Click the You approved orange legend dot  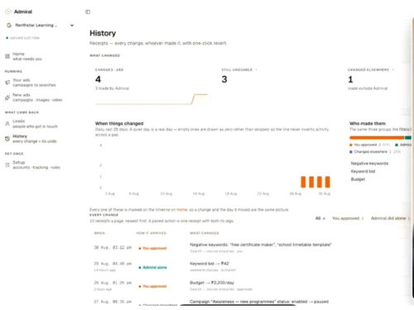tap(351, 145)
